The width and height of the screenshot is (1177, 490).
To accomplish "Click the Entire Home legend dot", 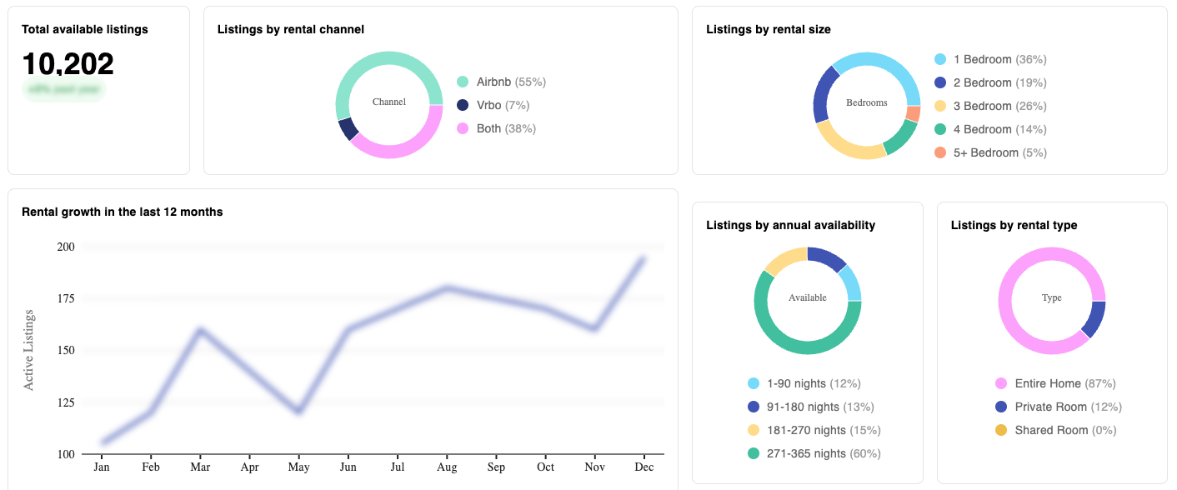I will (1001, 383).
